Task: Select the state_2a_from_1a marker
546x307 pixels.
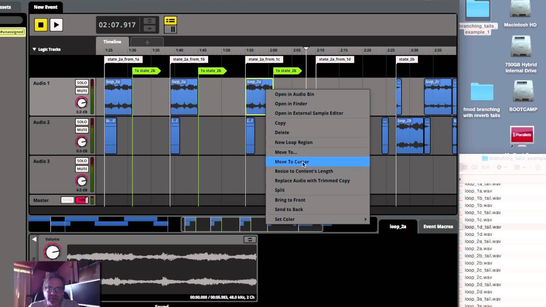Action: pyautogui.click(x=123, y=59)
